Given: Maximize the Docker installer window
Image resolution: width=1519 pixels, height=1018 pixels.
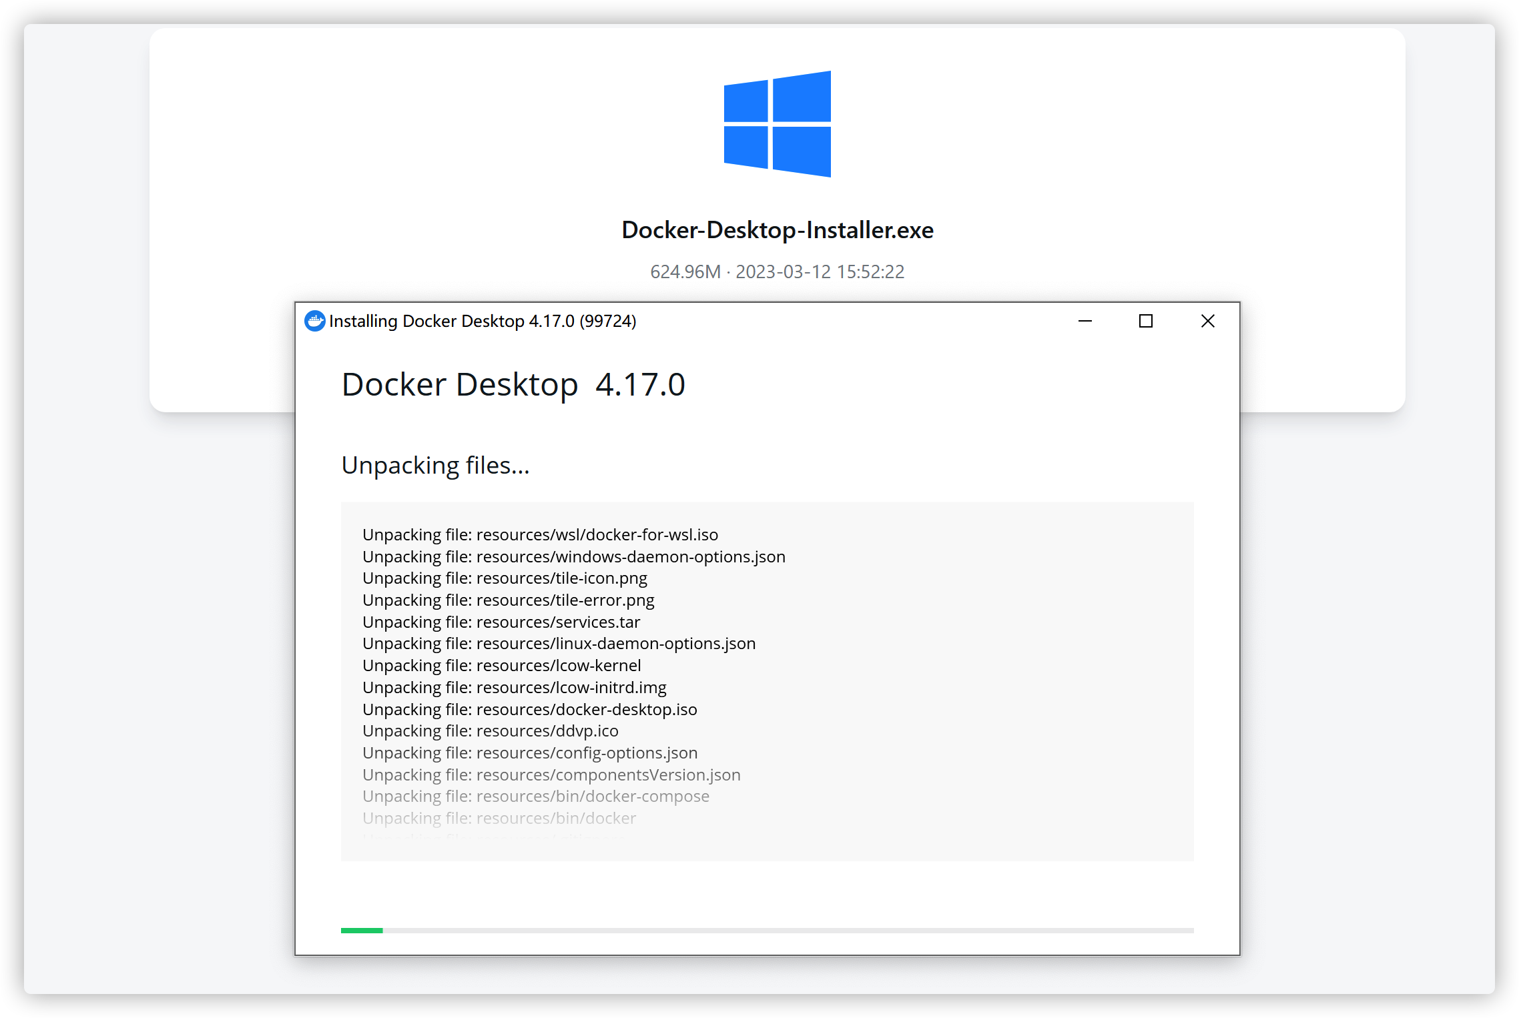Looking at the screenshot, I should (1146, 321).
